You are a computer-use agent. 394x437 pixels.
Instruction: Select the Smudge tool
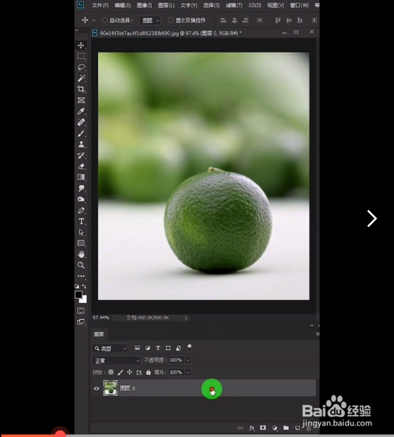tap(81, 188)
